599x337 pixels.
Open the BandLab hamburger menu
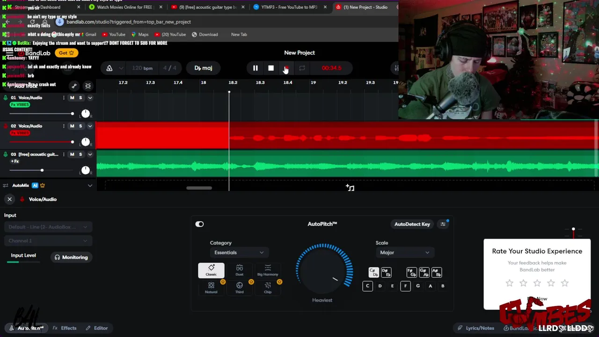pos(9,53)
